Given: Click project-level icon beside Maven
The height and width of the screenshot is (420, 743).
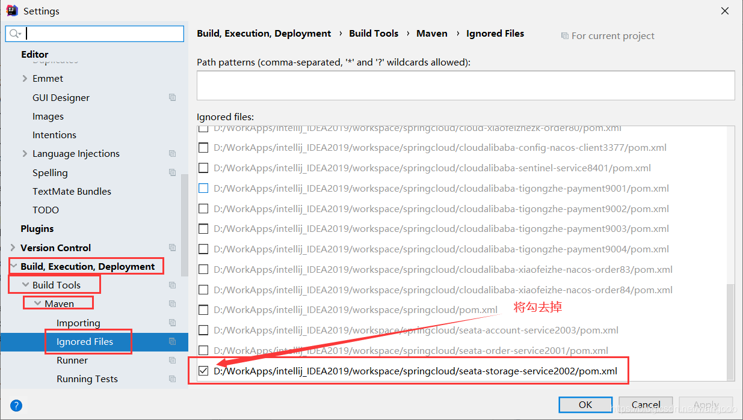Looking at the screenshot, I should 173,304.
